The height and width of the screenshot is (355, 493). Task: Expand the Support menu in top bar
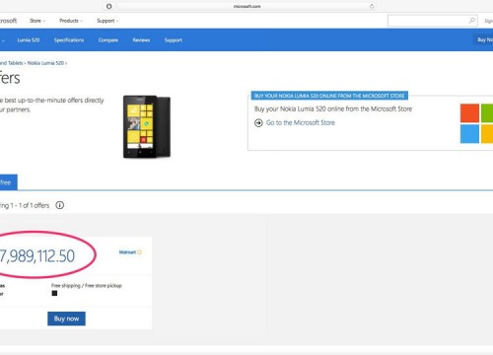[x=107, y=21]
